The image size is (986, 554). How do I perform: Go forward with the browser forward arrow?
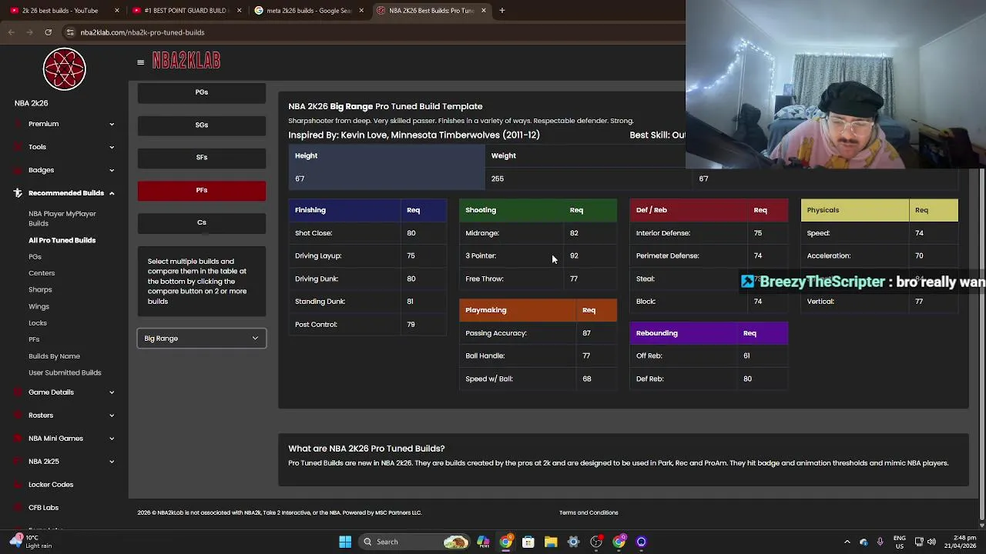pyautogui.click(x=29, y=32)
